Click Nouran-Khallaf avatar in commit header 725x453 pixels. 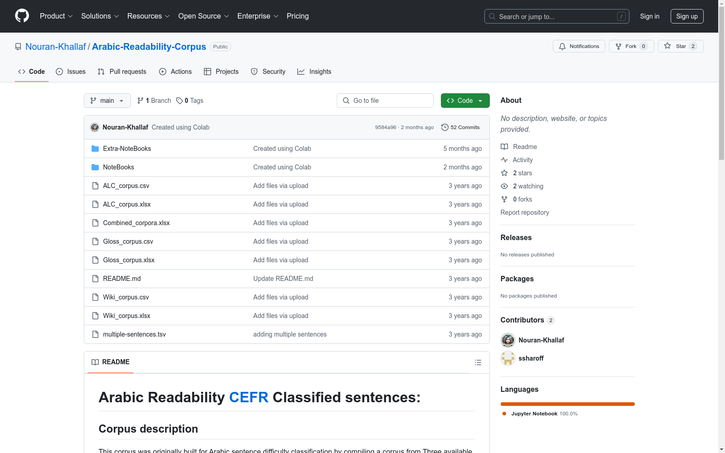[95, 127]
